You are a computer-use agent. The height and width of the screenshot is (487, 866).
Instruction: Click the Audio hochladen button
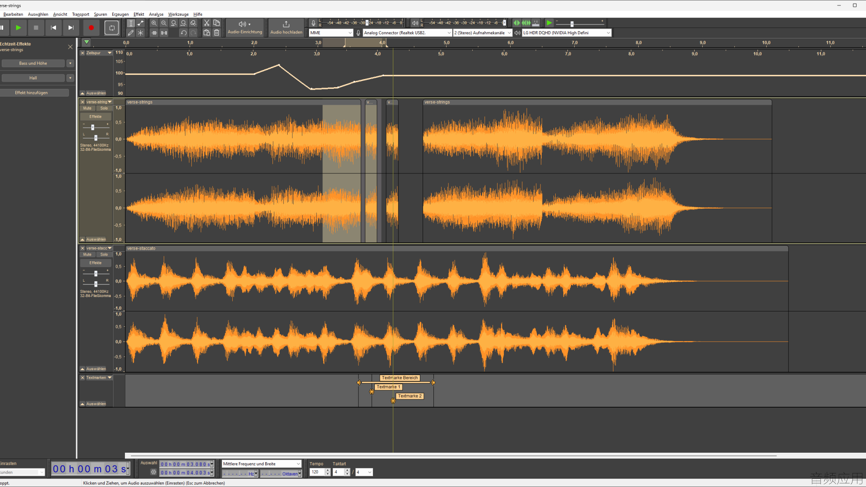pos(286,28)
